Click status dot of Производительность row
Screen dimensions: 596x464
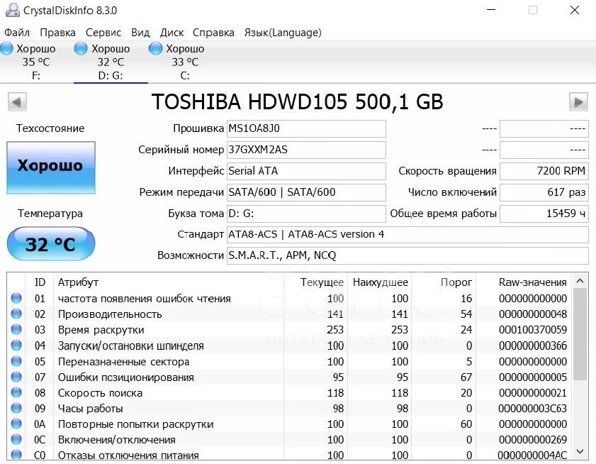16,314
